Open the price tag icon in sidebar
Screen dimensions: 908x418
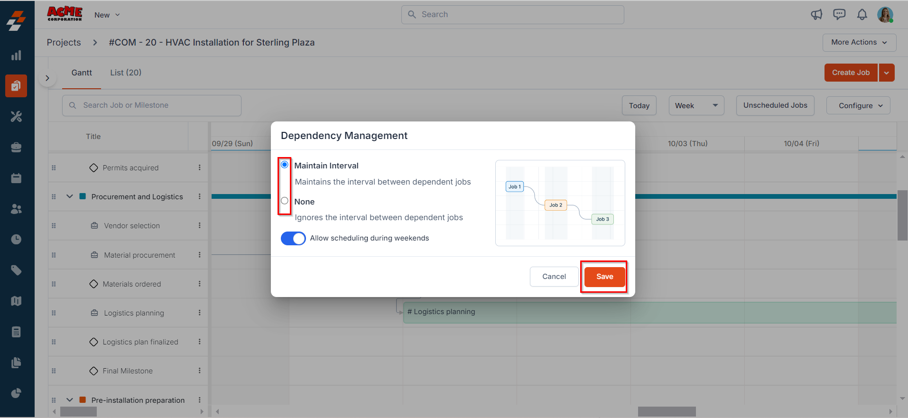tap(16, 270)
